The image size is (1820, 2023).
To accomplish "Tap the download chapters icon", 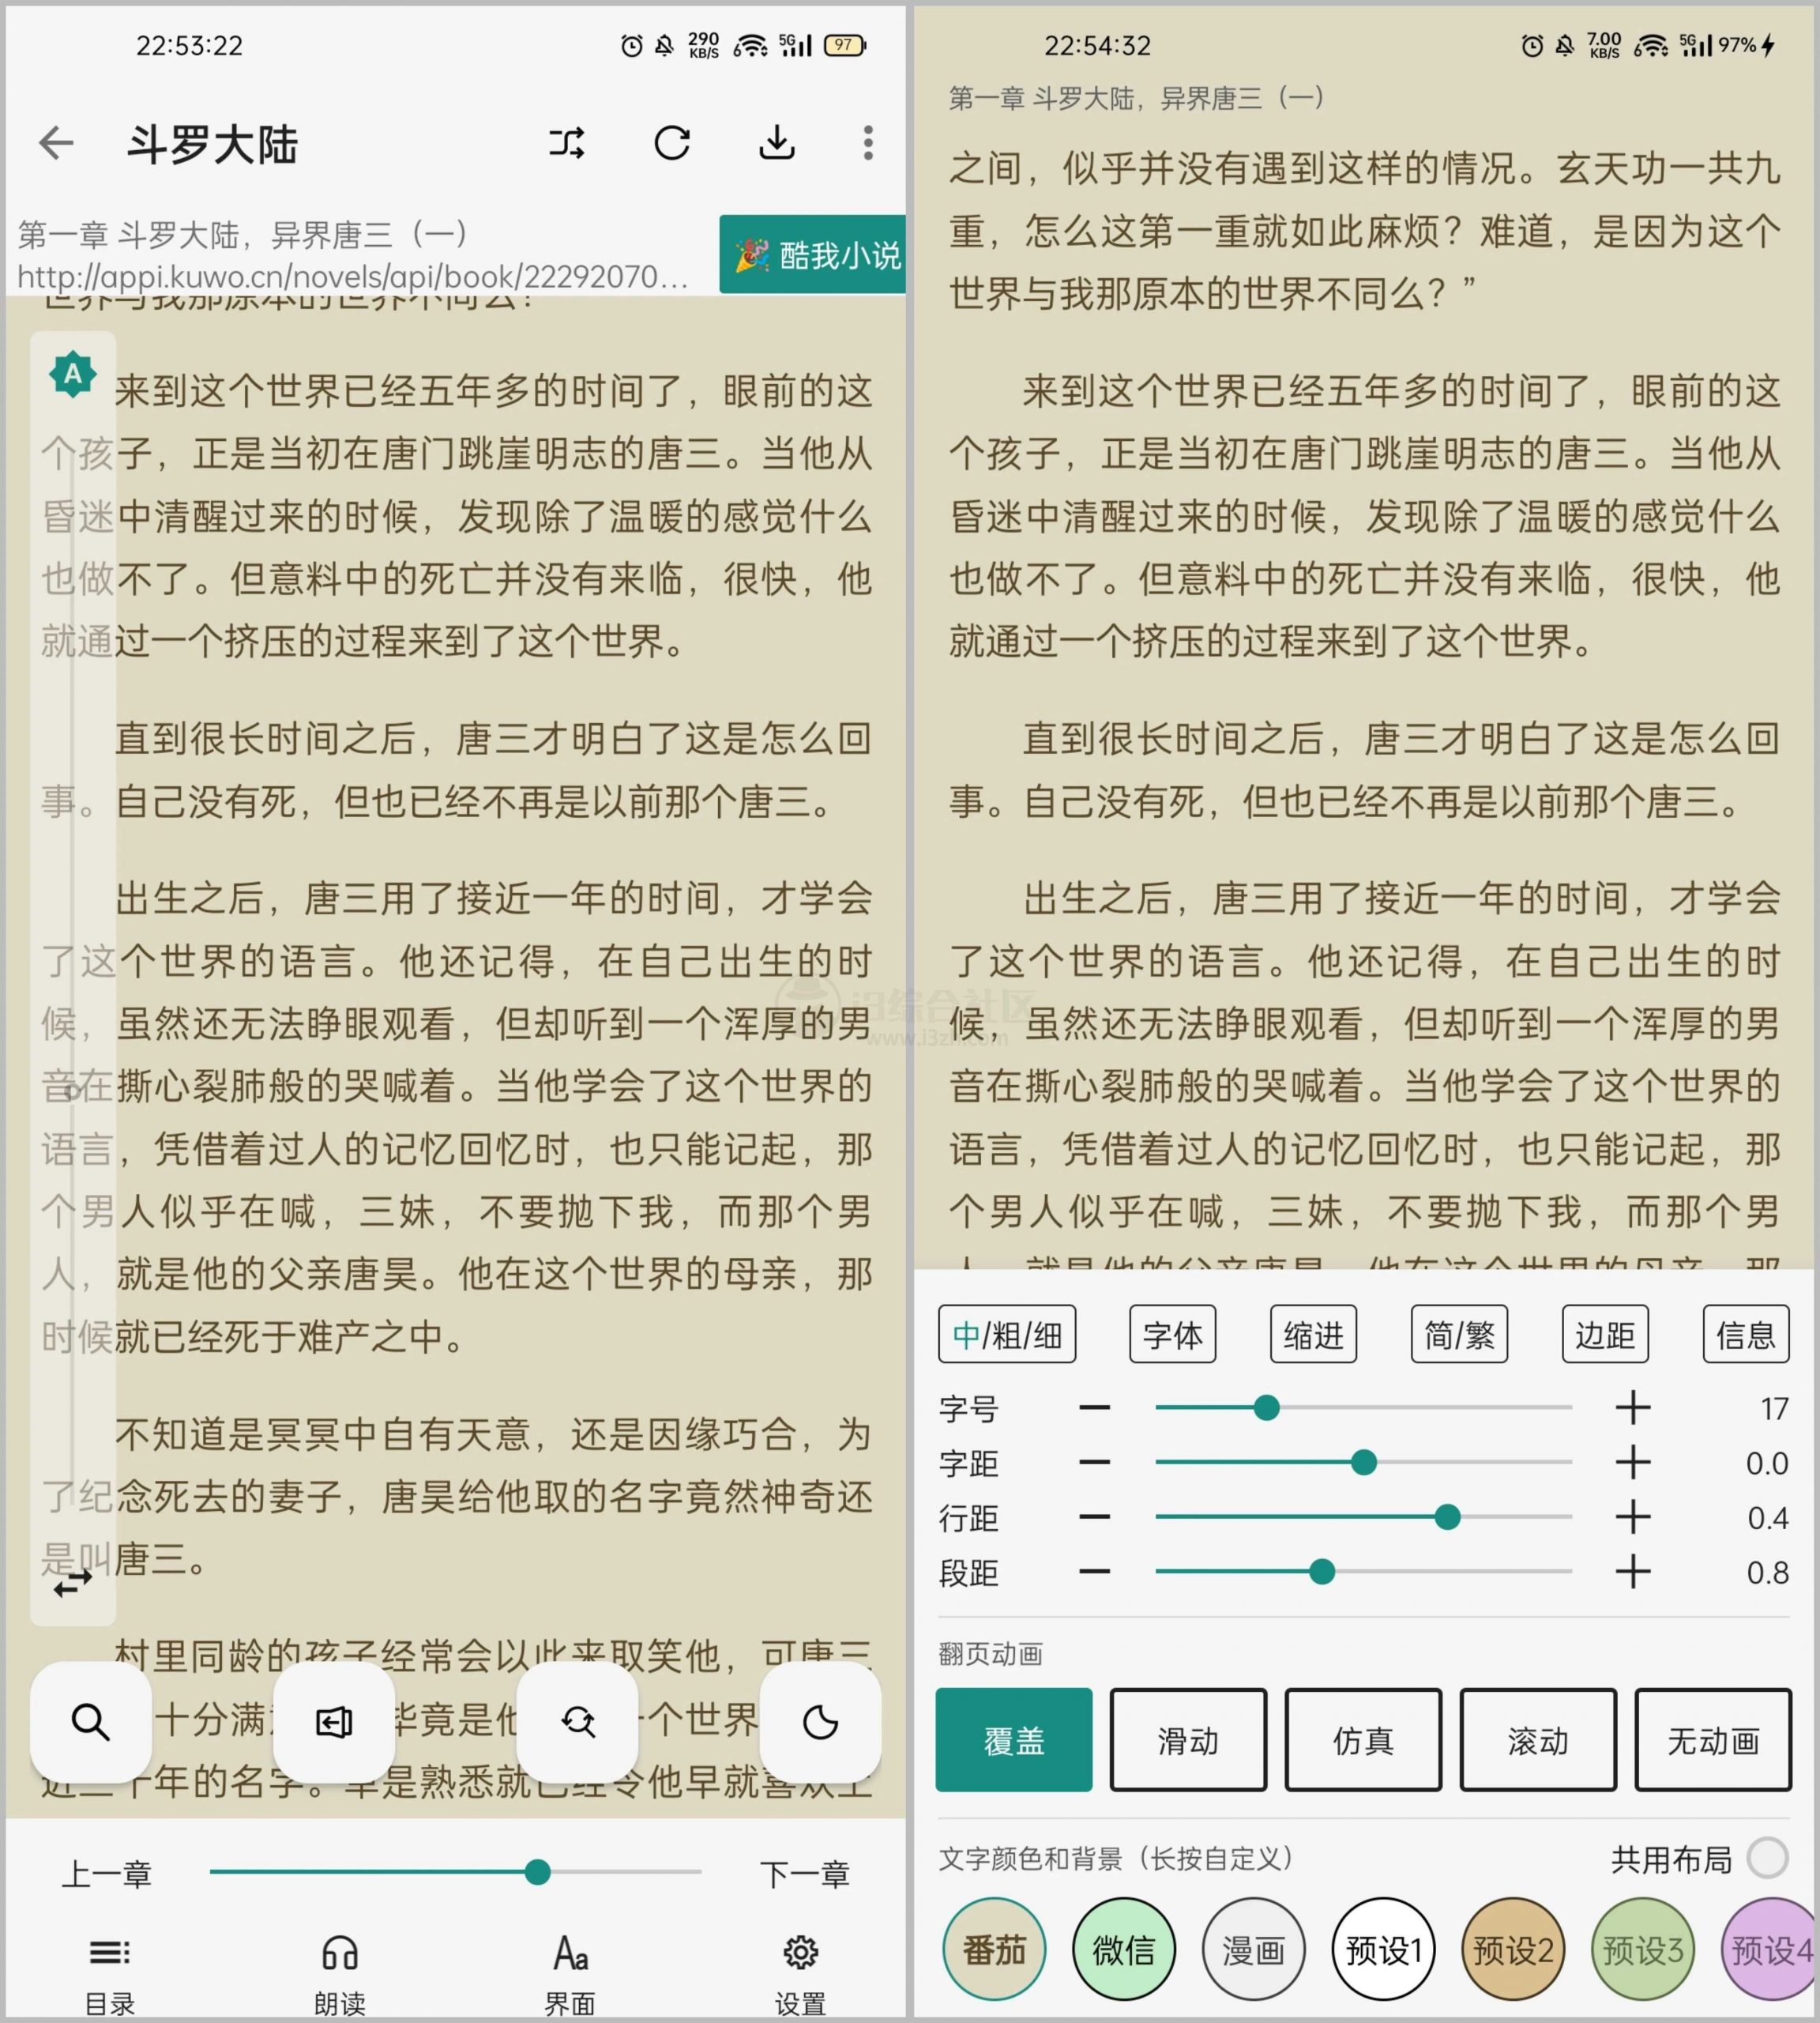I will click(x=777, y=143).
